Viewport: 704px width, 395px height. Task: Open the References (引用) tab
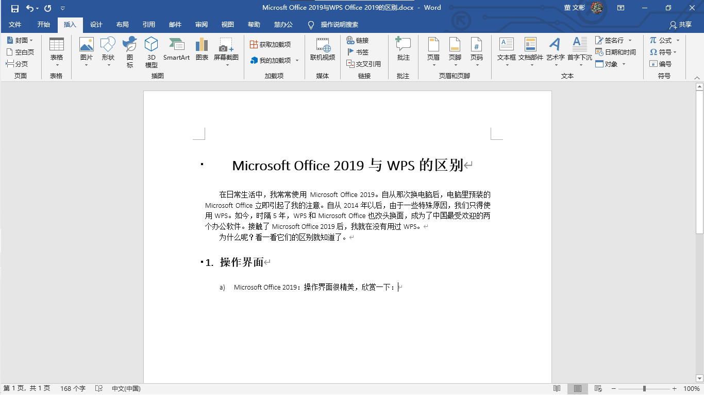(149, 25)
